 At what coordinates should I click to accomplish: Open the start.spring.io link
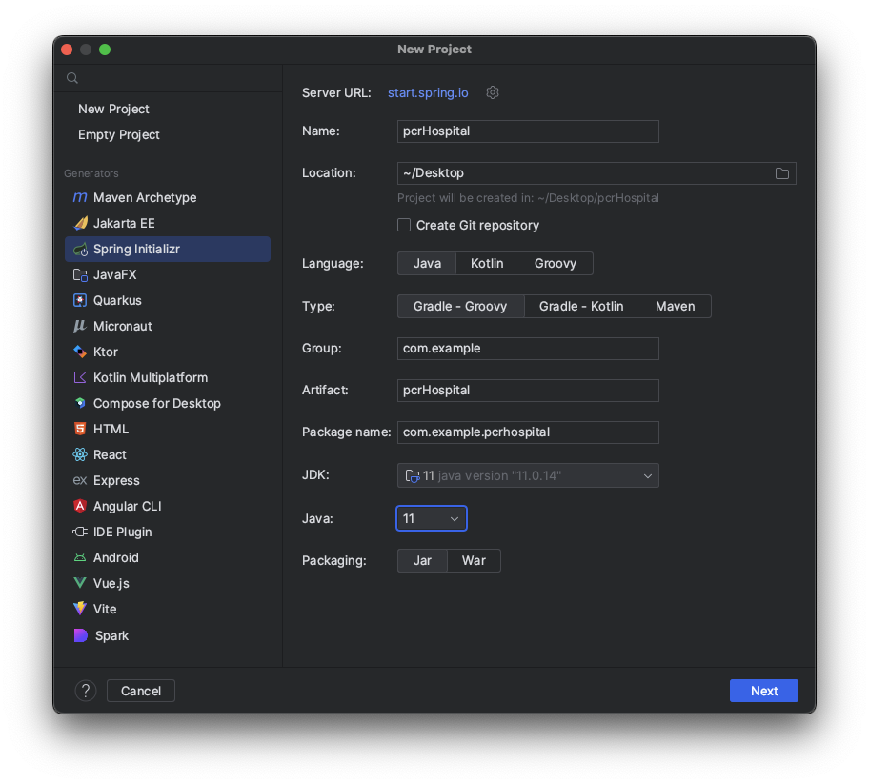428,92
